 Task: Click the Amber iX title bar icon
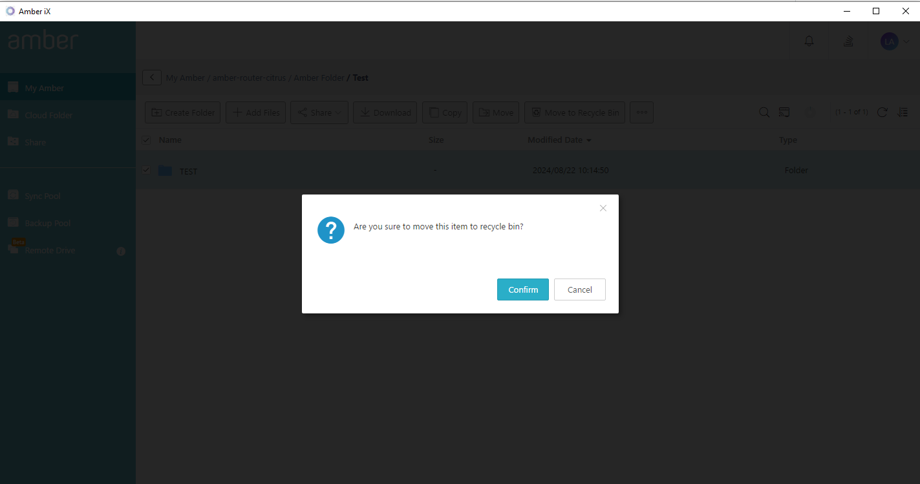tap(10, 11)
